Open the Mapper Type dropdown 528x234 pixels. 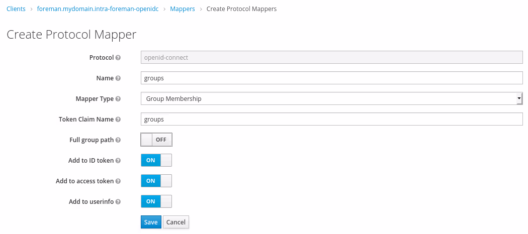(x=332, y=98)
